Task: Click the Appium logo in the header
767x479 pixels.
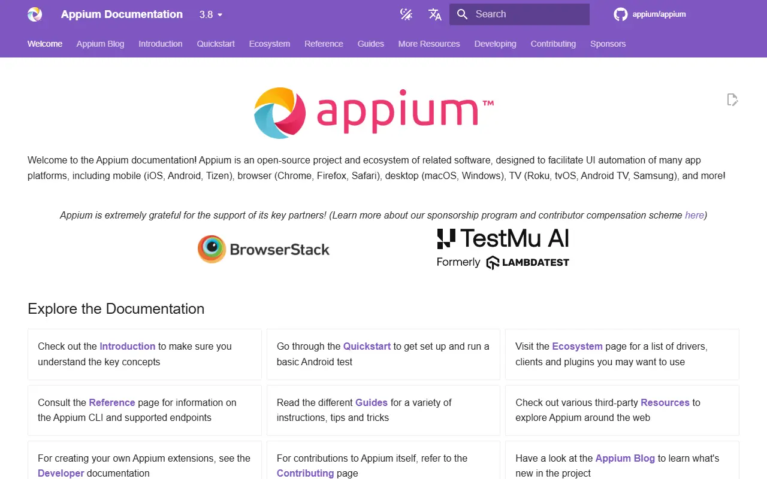Action: pos(35,14)
